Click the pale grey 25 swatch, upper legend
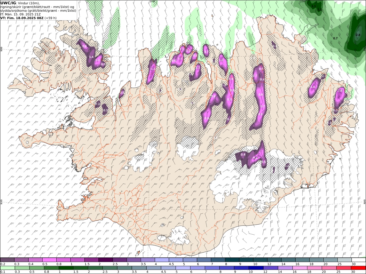 (345, 260)
